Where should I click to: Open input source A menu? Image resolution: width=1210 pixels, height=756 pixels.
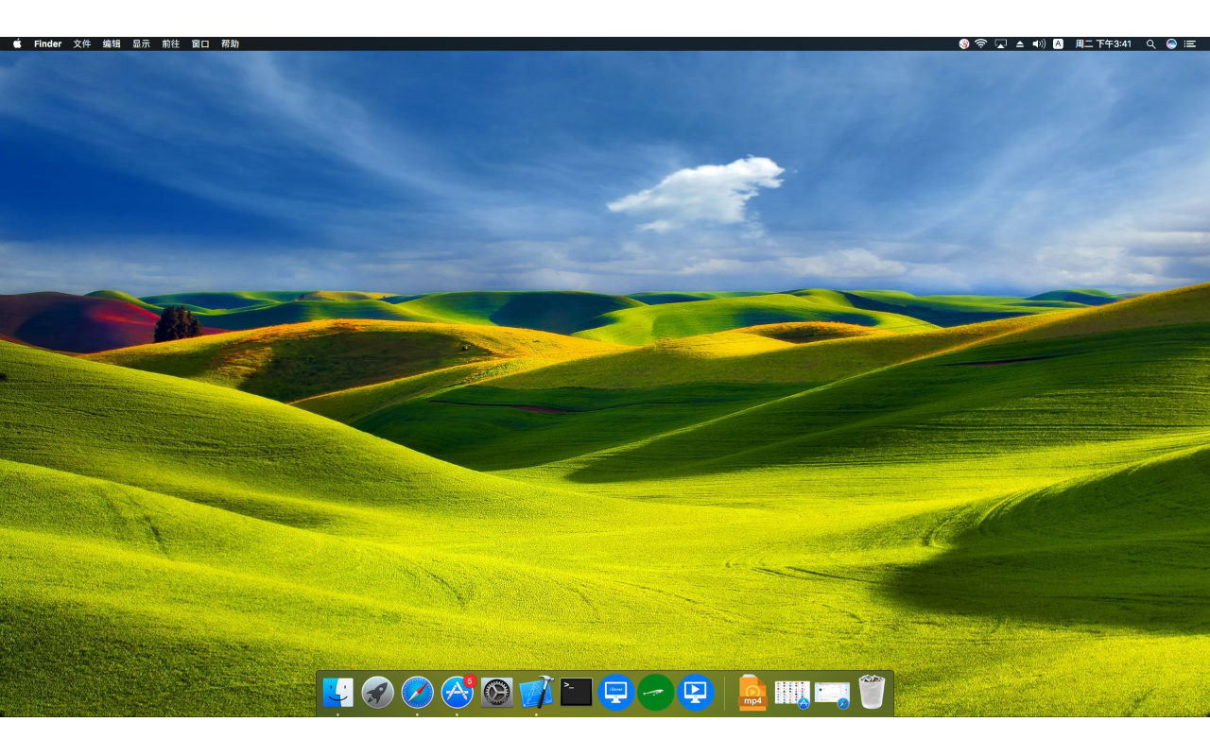pos(1058,43)
